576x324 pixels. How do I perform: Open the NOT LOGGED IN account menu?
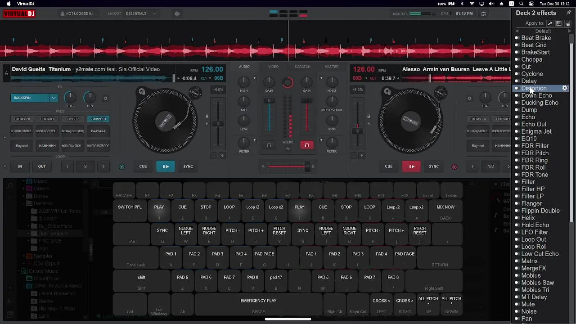(x=76, y=13)
